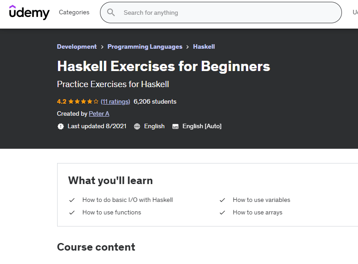Viewport: 358px width, 264px height.
Task: Click the Udemy logo
Action: [29, 12]
